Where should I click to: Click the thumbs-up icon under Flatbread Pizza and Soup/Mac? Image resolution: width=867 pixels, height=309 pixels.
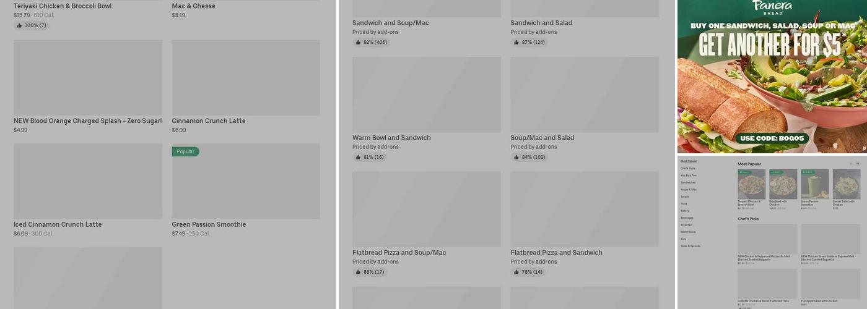[359, 272]
